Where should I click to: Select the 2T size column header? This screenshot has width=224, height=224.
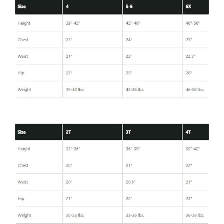point(92,132)
